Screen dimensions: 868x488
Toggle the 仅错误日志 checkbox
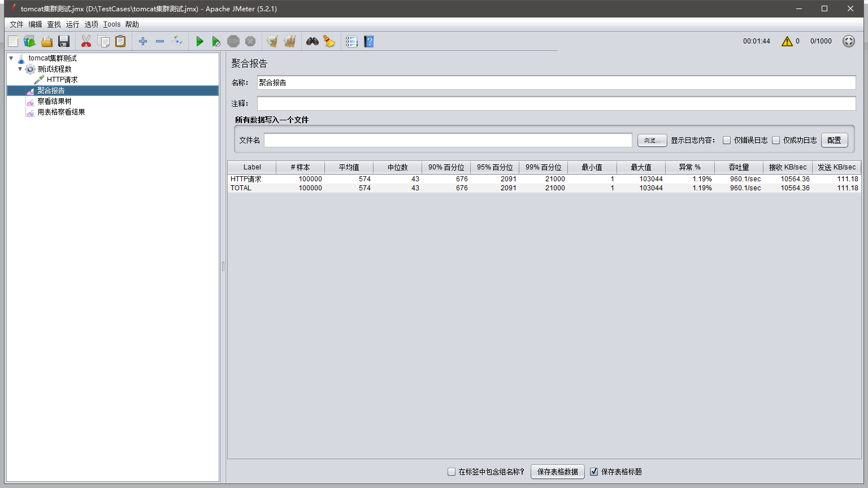point(727,140)
